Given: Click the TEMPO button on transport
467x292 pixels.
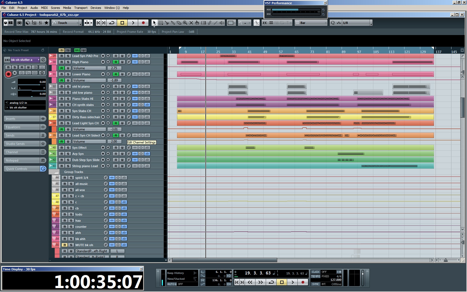Looking at the screenshot, I should 316,276.
